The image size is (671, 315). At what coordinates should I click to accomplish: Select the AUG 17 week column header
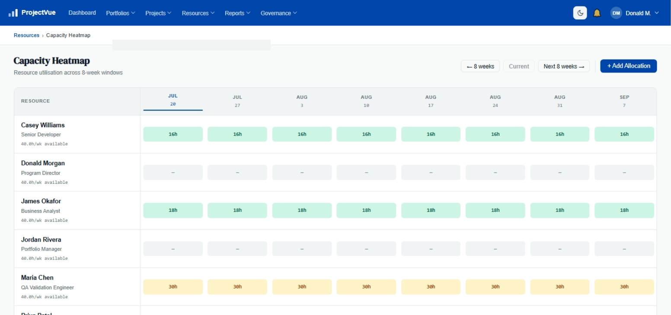pyautogui.click(x=431, y=101)
